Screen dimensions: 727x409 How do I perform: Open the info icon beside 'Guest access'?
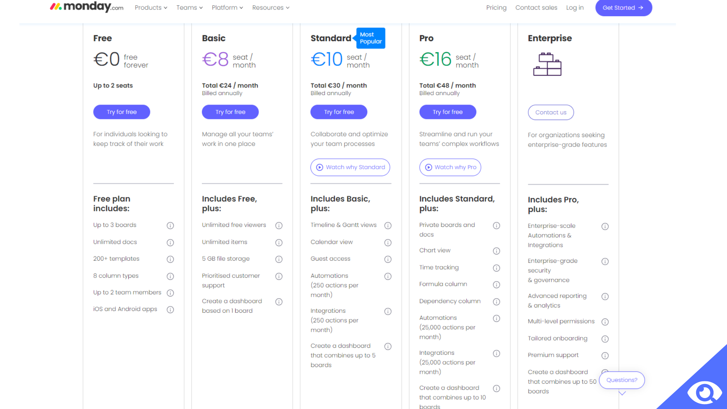[x=388, y=259]
